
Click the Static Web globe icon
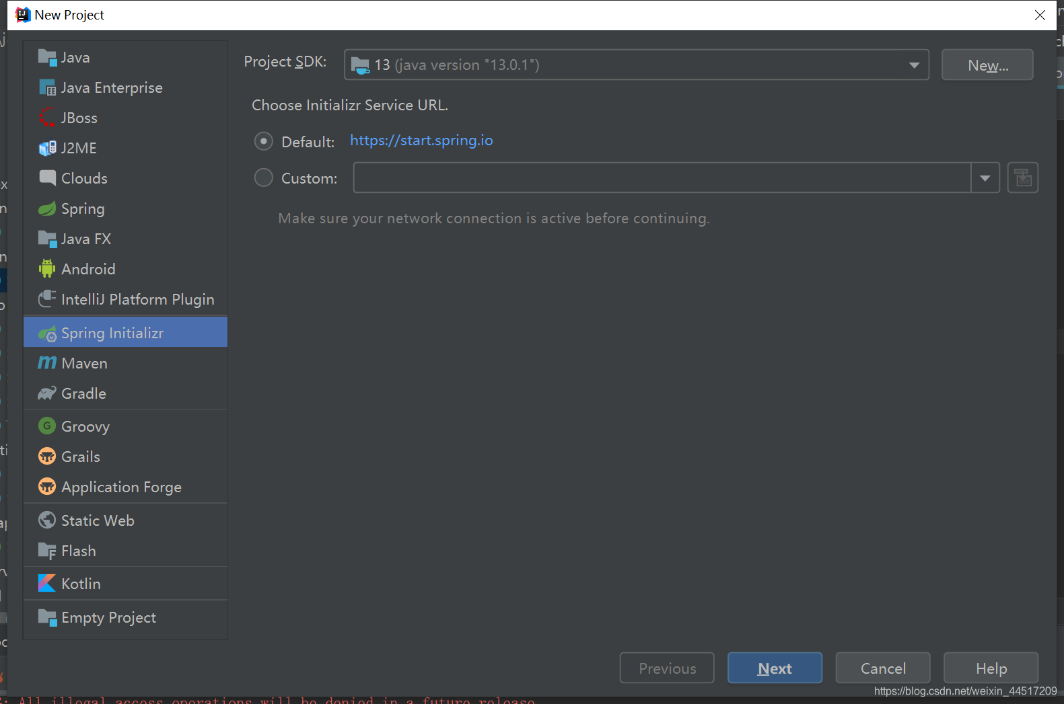click(x=47, y=520)
